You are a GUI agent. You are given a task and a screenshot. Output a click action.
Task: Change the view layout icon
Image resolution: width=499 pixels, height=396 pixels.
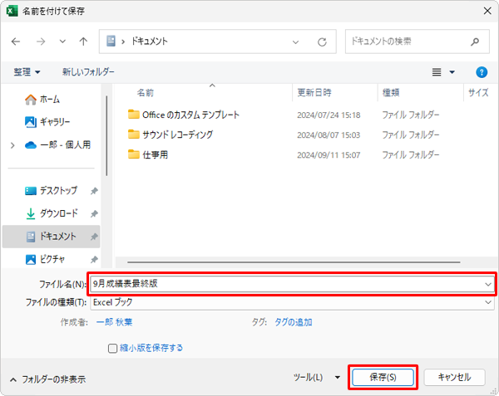pos(437,72)
